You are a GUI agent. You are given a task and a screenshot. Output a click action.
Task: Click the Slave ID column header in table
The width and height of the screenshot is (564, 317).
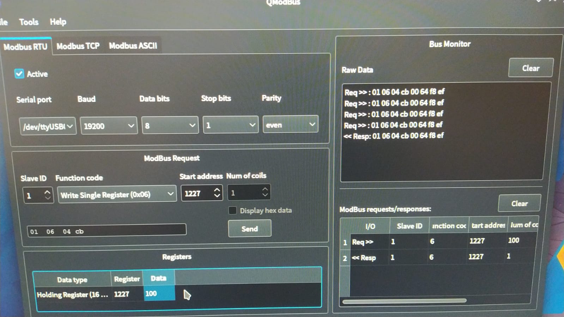[410, 226]
